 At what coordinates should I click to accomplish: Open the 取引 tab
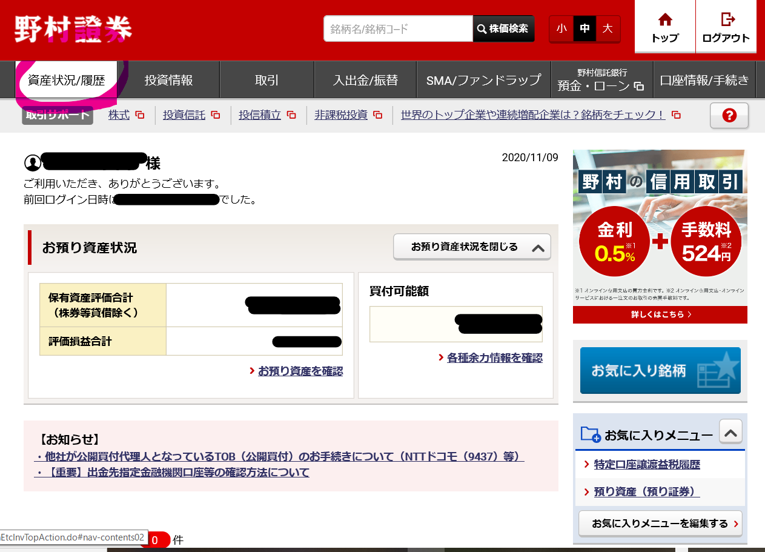click(x=267, y=80)
